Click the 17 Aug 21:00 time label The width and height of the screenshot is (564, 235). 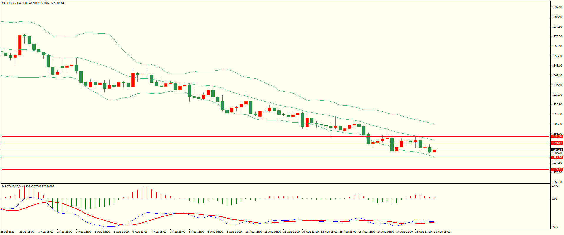point(404,232)
